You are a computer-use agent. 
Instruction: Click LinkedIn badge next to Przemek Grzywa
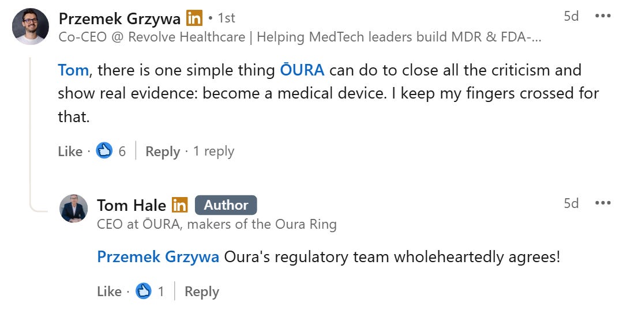pyautogui.click(x=194, y=18)
